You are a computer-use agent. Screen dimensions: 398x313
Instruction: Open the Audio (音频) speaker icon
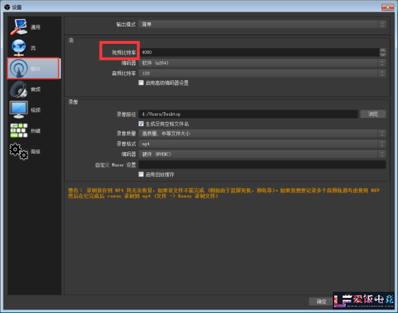click(x=19, y=89)
